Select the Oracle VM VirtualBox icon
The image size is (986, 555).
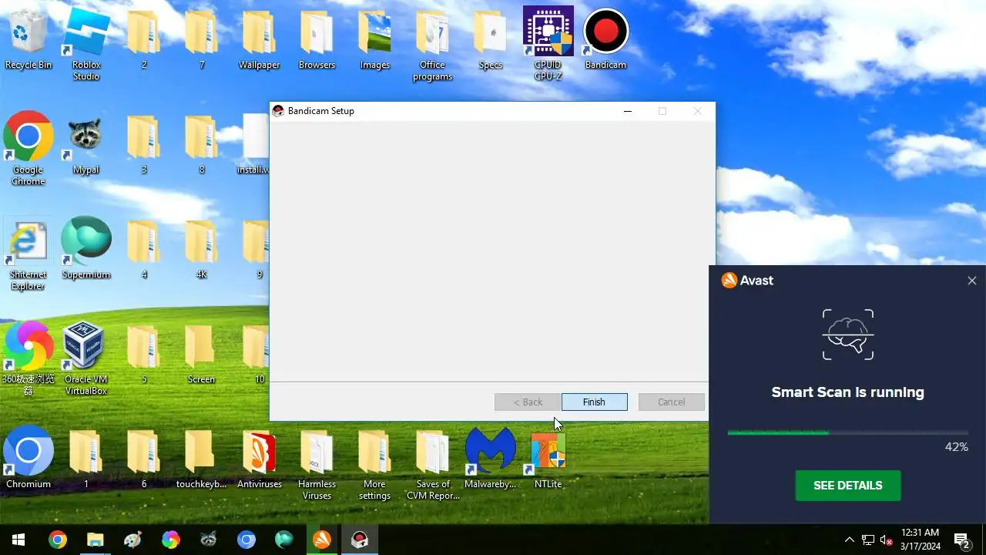click(x=86, y=358)
